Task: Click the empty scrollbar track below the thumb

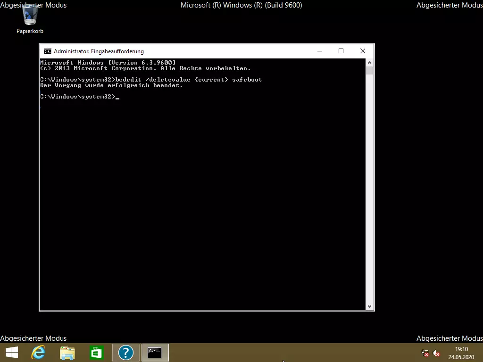Action: (369, 189)
